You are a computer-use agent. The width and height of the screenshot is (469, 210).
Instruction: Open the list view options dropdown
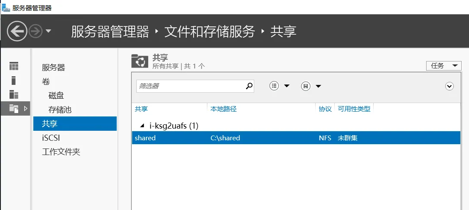(x=279, y=86)
